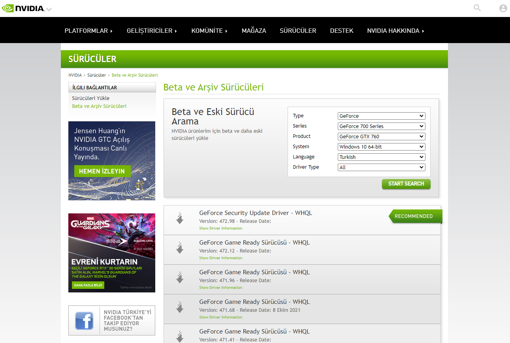Go to MAĞAZA in navigation bar
This screenshot has height=343, width=510.
pyautogui.click(x=254, y=31)
